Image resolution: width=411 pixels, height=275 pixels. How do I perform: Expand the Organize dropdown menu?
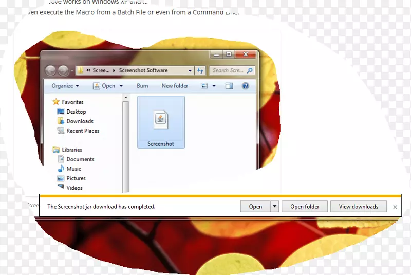(65, 86)
